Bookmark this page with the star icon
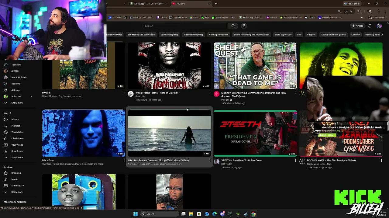This screenshot has width=389, height=218. click(x=351, y=11)
